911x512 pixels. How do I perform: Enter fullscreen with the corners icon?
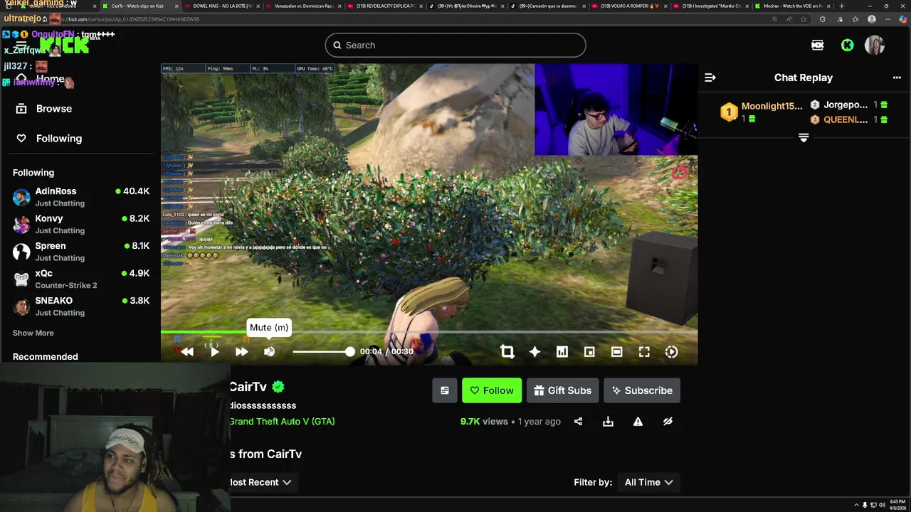click(x=644, y=351)
